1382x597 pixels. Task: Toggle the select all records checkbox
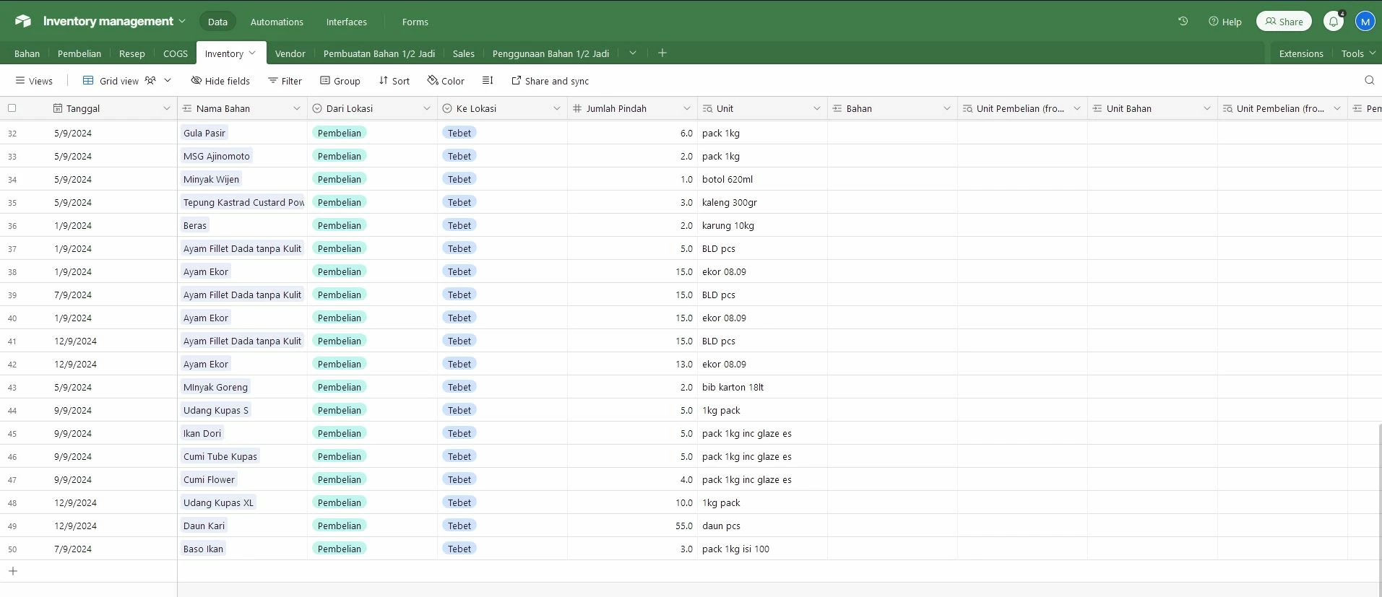pos(12,108)
